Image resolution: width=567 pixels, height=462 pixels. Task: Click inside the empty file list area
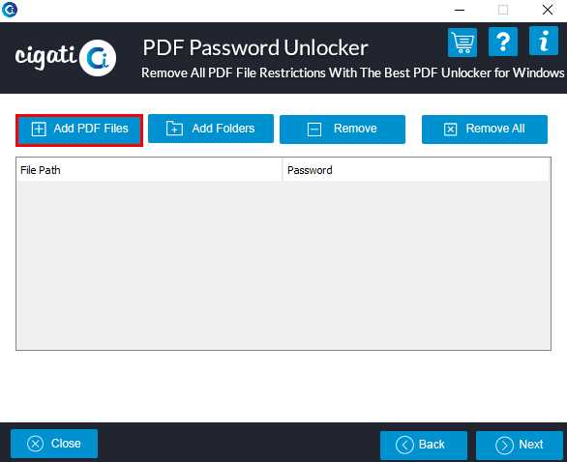click(x=283, y=265)
